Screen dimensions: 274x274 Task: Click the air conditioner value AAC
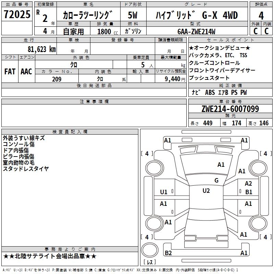pos(26,72)
